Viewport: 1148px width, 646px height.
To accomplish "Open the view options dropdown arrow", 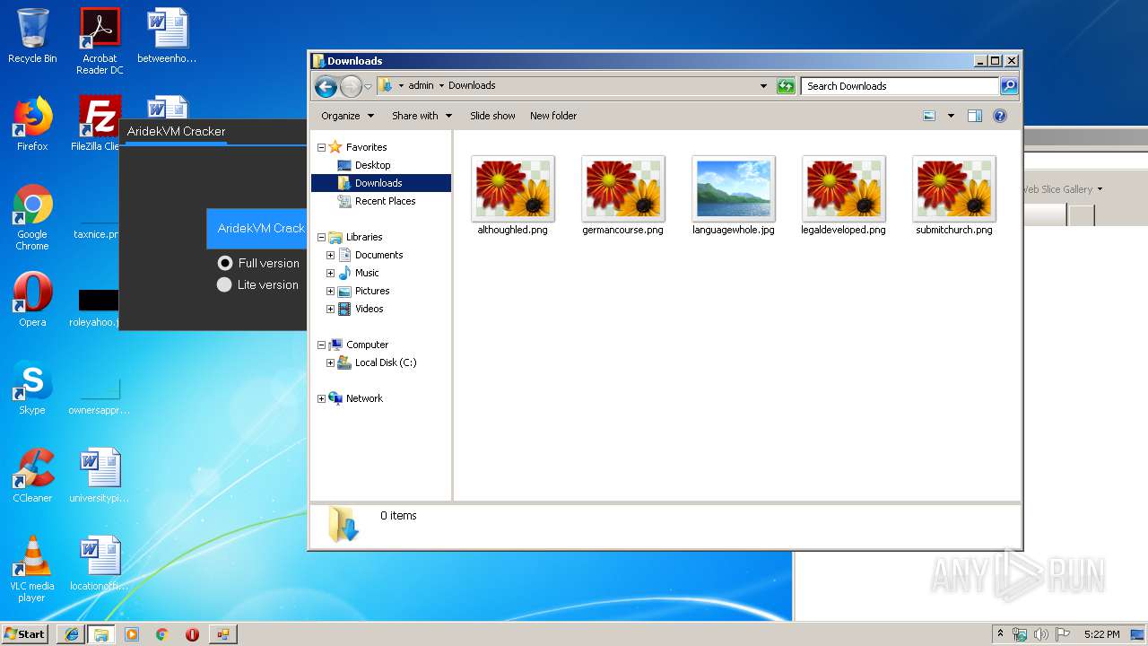I will point(951,116).
